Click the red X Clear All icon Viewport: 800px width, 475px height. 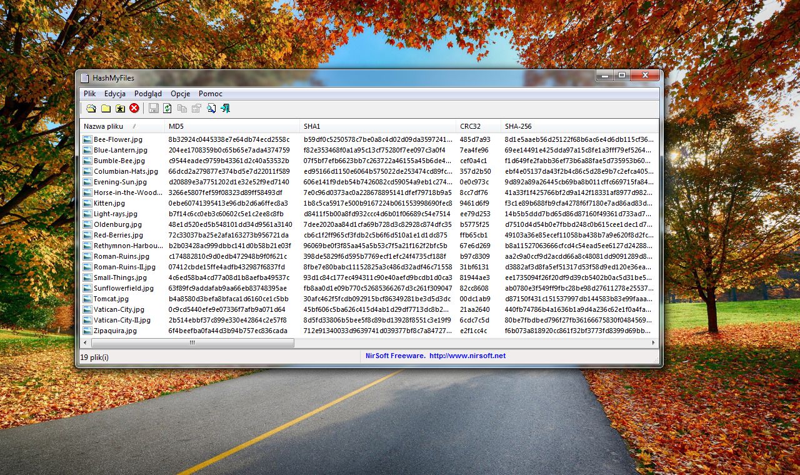[134, 108]
